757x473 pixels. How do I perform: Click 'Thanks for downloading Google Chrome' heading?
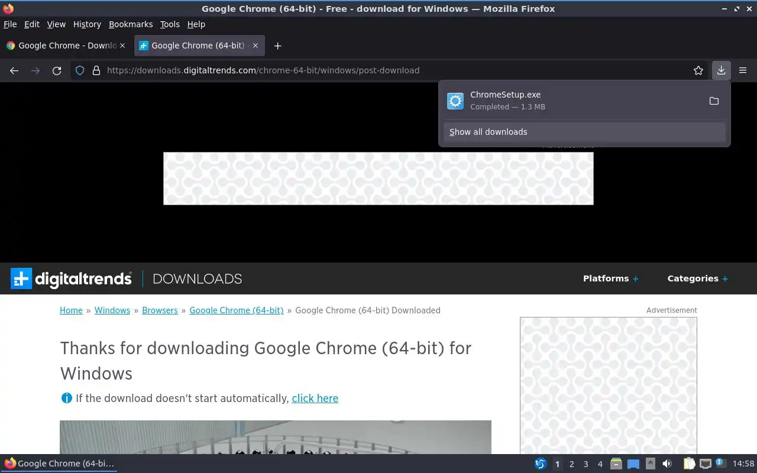[x=266, y=361]
